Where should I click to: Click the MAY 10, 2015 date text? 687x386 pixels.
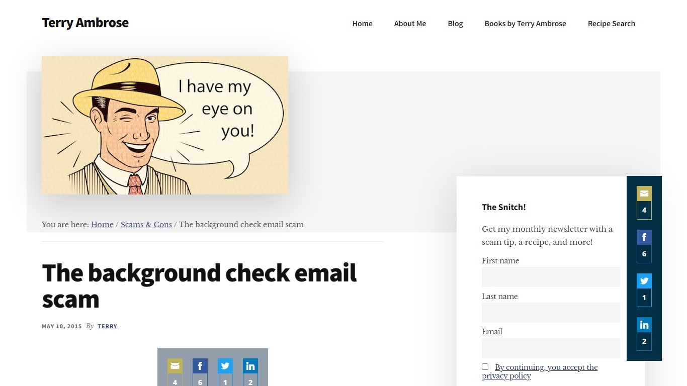(61, 326)
